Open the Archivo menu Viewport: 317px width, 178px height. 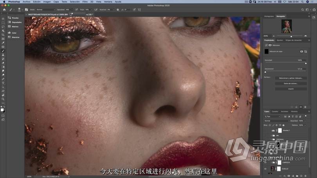coord(26,2)
